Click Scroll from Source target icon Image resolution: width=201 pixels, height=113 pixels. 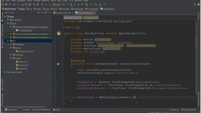[x=38, y=13]
